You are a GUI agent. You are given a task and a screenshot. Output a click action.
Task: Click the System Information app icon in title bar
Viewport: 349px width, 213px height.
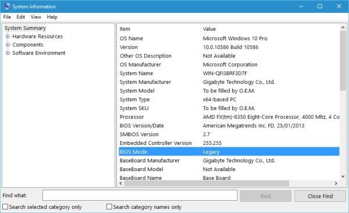coord(6,6)
